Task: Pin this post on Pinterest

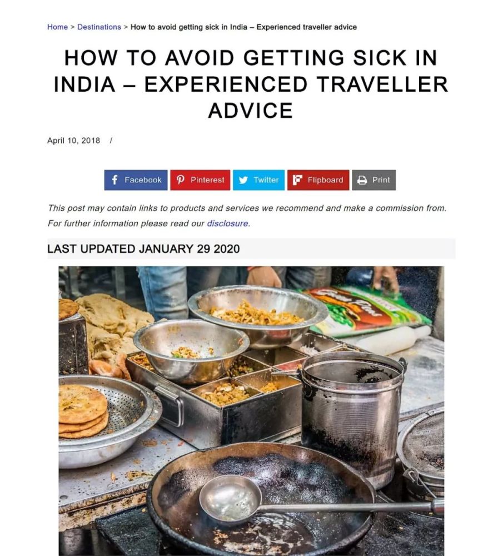Action: coord(200,180)
